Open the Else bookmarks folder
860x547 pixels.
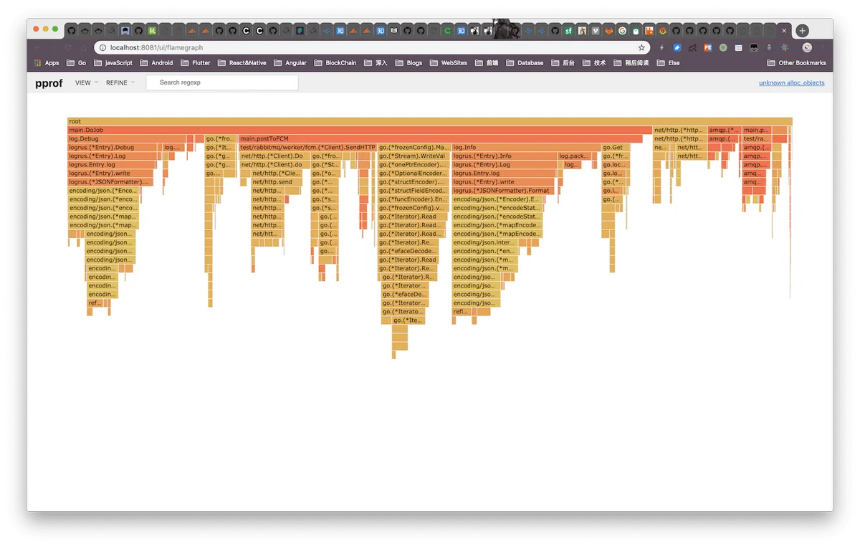click(x=668, y=63)
